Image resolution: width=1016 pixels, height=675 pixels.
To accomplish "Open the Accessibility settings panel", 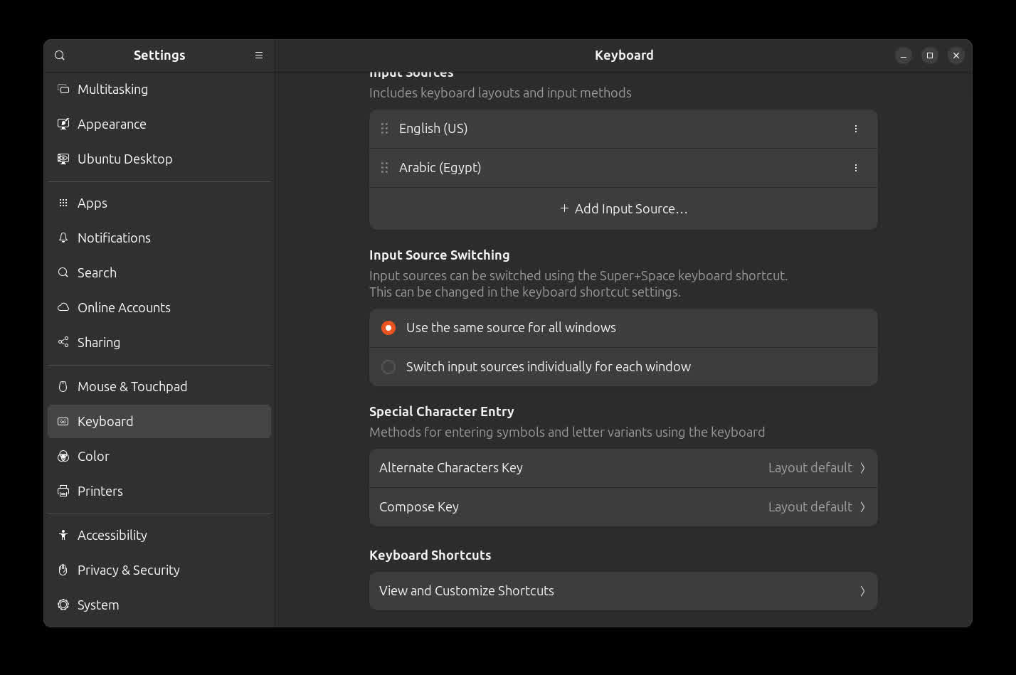I will tap(112, 535).
